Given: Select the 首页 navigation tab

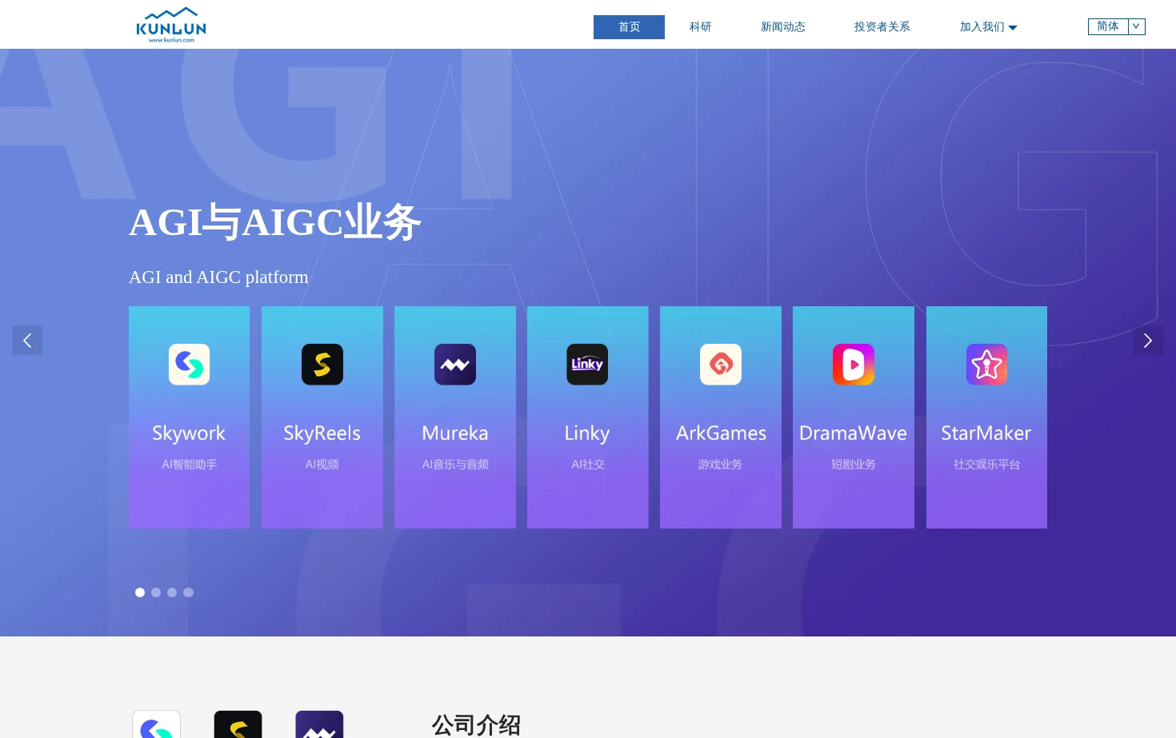Looking at the screenshot, I should 629,27.
